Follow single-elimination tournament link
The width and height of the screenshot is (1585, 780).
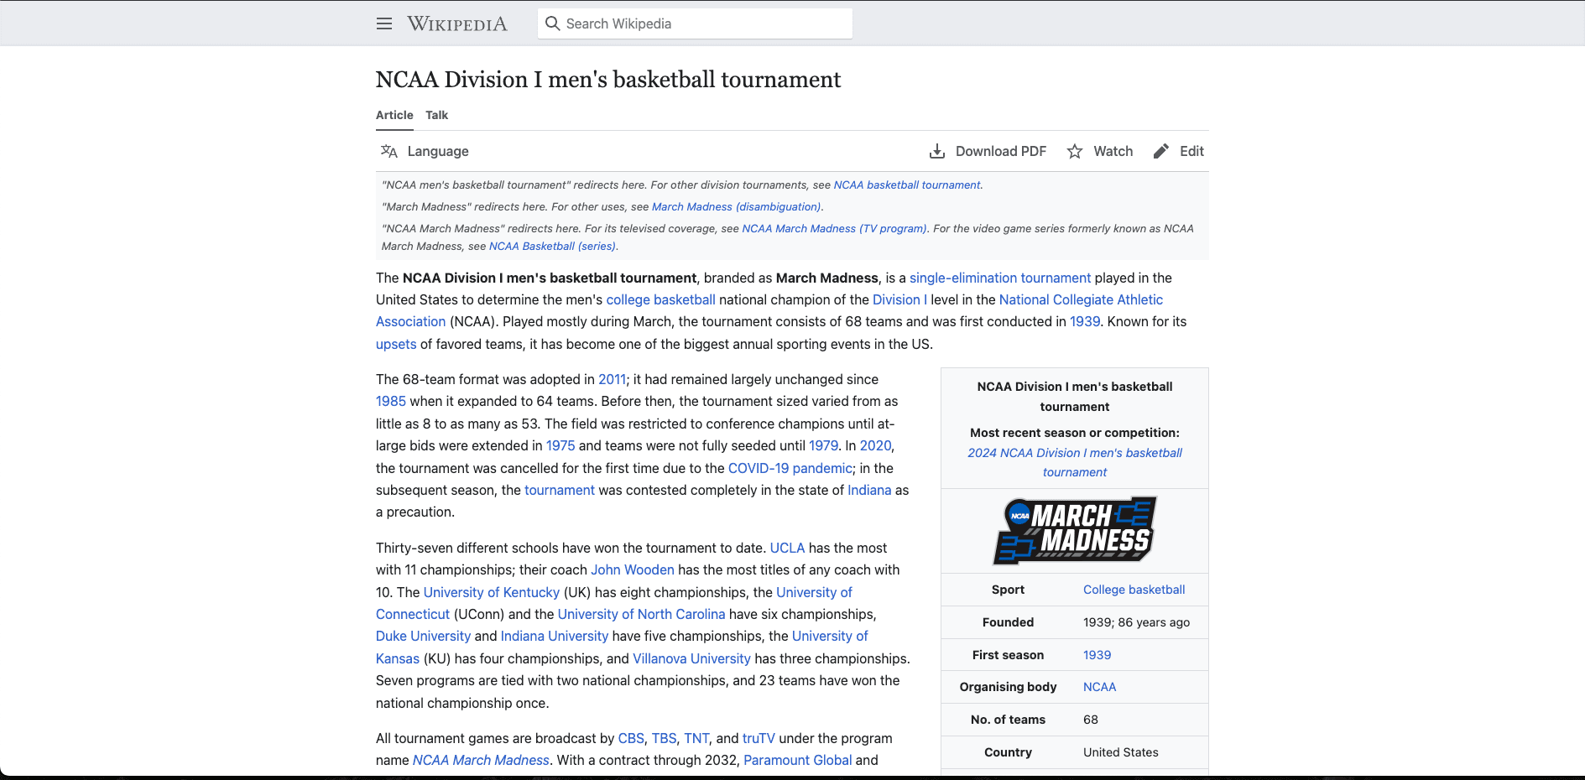click(1000, 278)
